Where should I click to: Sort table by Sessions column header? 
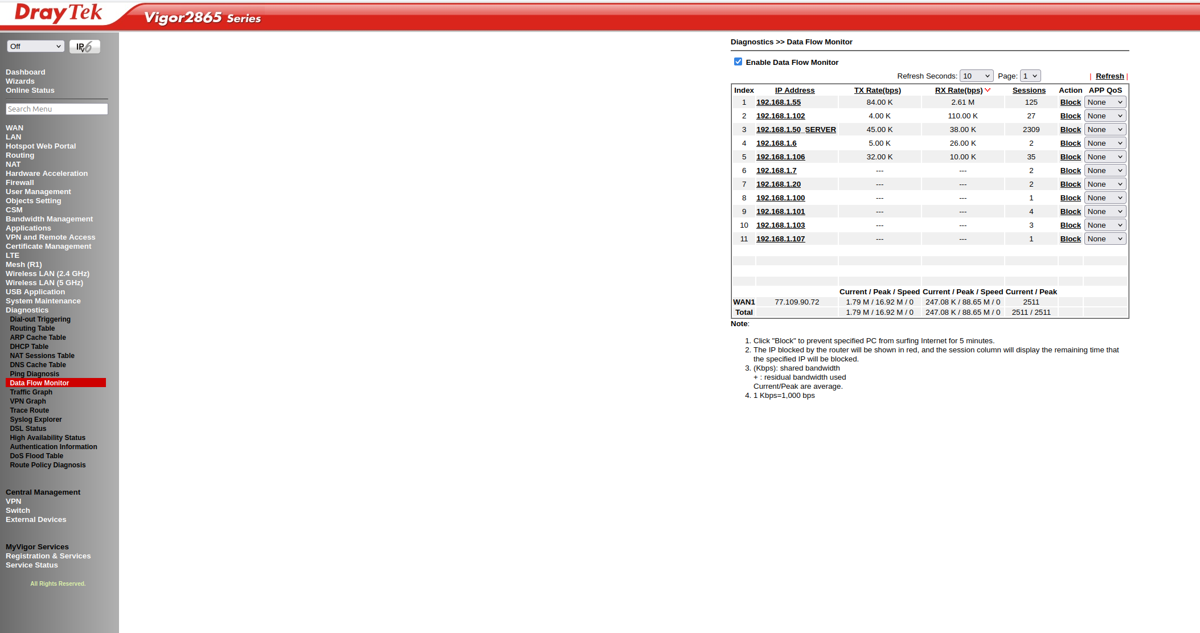(x=1029, y=91)
